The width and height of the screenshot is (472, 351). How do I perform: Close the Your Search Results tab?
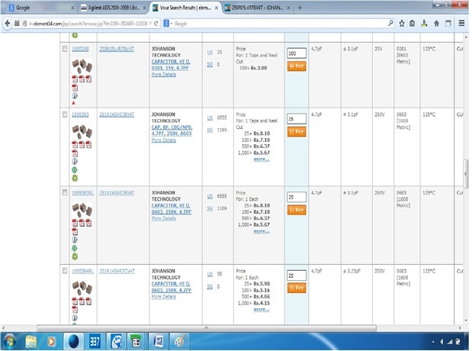217,8
